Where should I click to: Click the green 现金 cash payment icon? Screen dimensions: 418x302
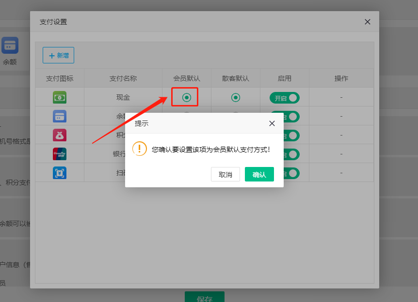[x=60, y=97]
